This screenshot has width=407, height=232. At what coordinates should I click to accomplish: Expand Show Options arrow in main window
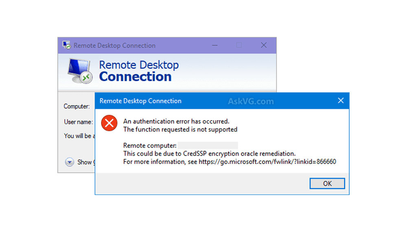pos(69,162)
